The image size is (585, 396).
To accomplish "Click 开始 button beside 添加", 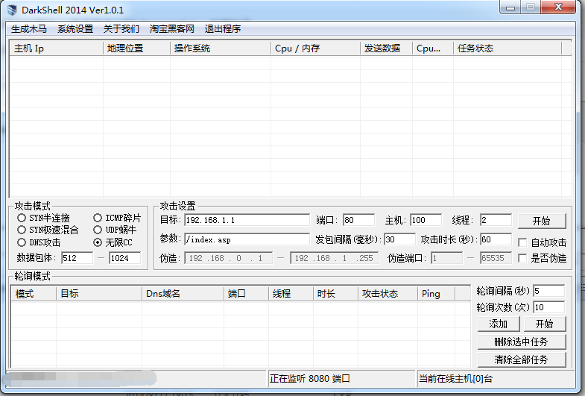I will pos(545,324).
